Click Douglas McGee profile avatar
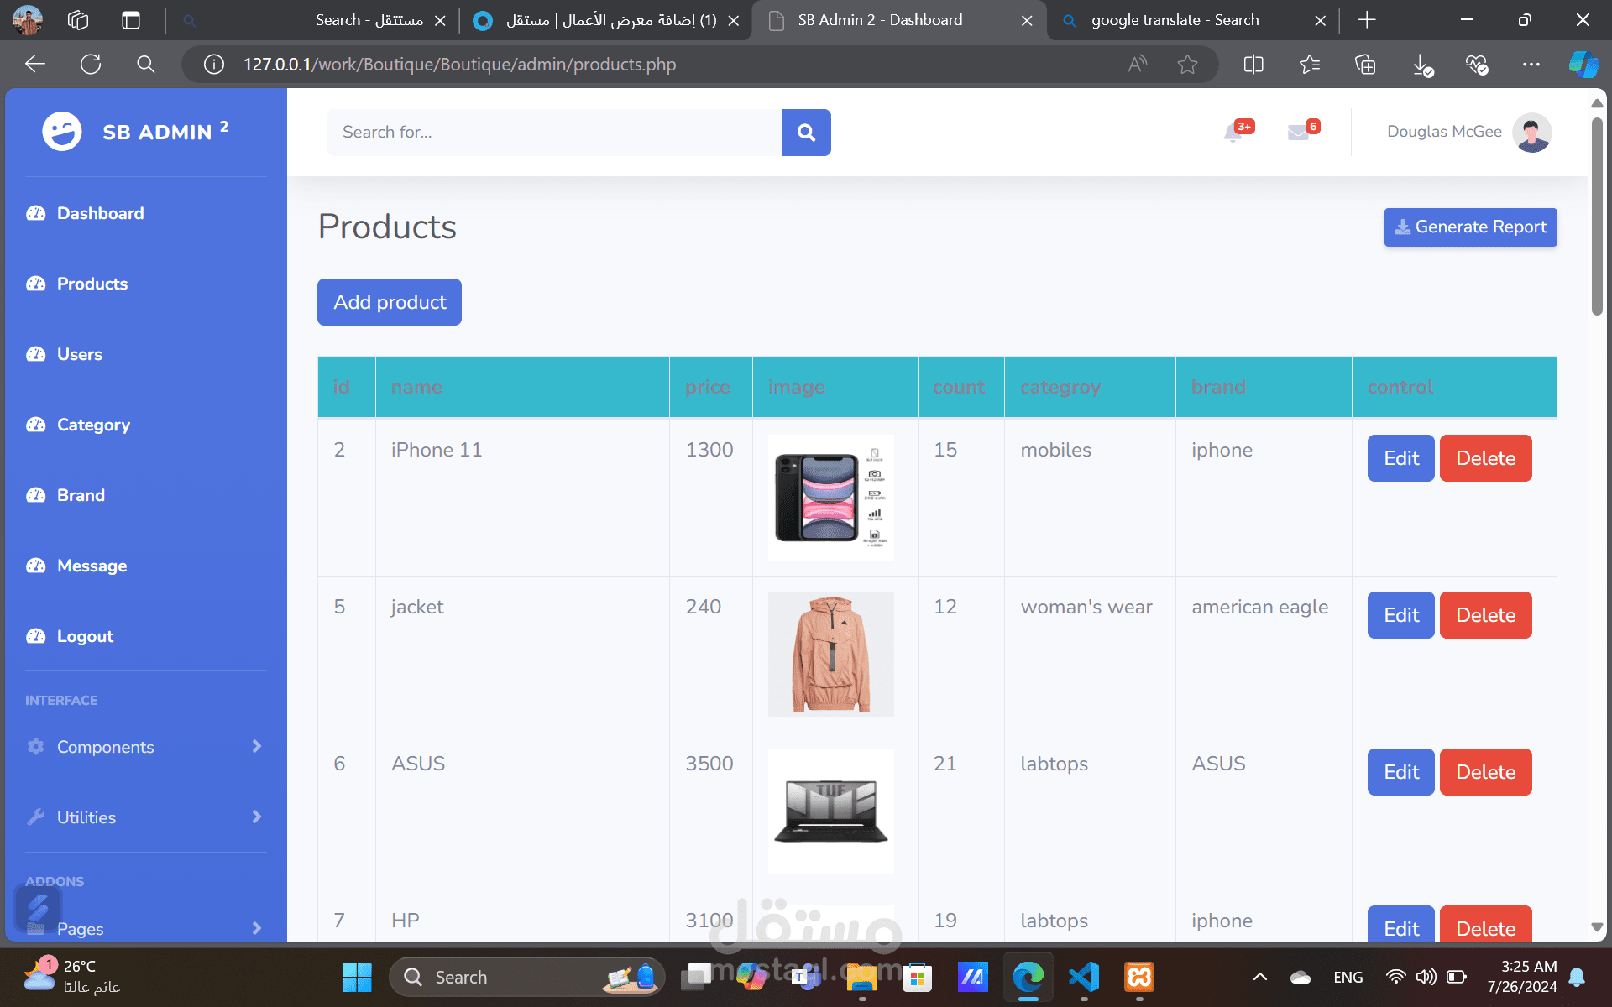This screenshot has height=1007, width=1612. click(1531, 132)
